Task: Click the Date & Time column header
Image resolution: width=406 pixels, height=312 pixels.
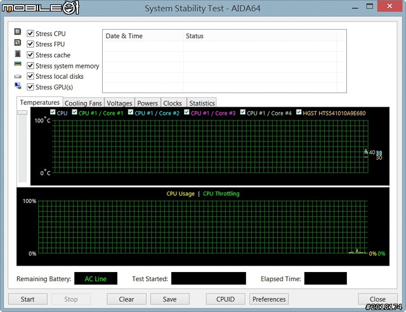Action: click(x=143, y=36)
